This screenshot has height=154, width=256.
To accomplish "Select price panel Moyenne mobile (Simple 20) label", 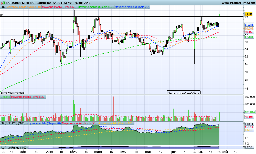I will click(132, 7).
